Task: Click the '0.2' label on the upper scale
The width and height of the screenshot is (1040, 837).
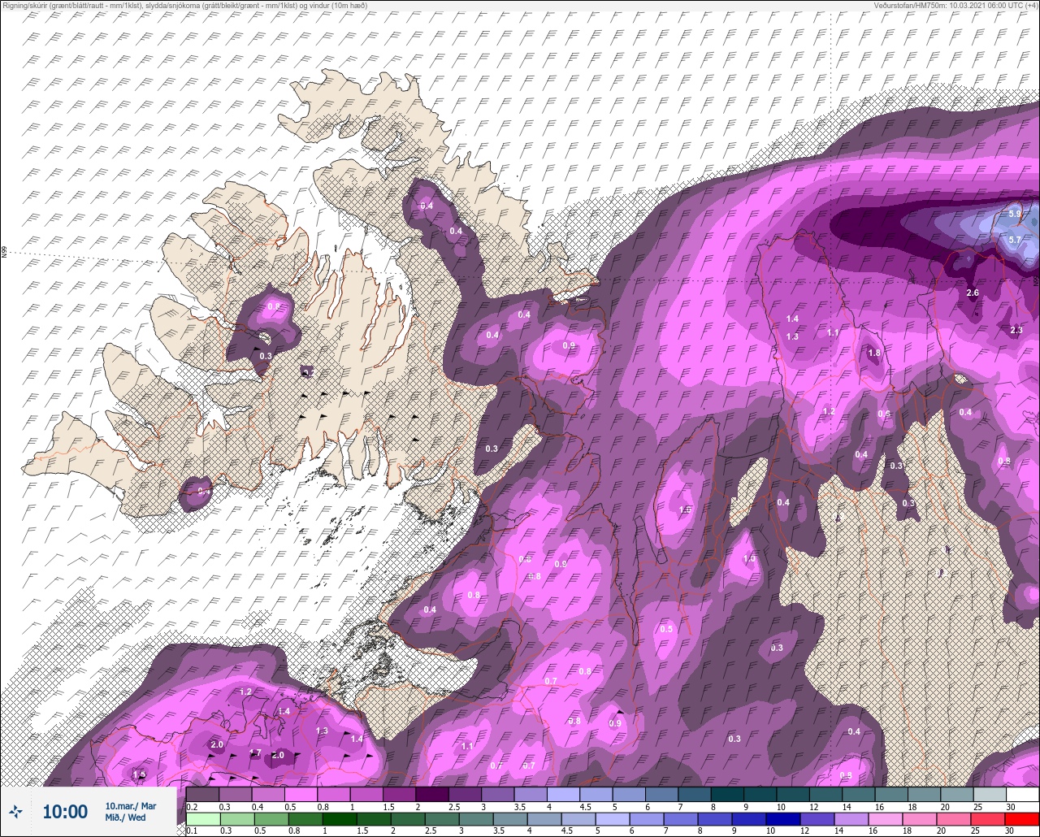Action: (x=193, y=807)
